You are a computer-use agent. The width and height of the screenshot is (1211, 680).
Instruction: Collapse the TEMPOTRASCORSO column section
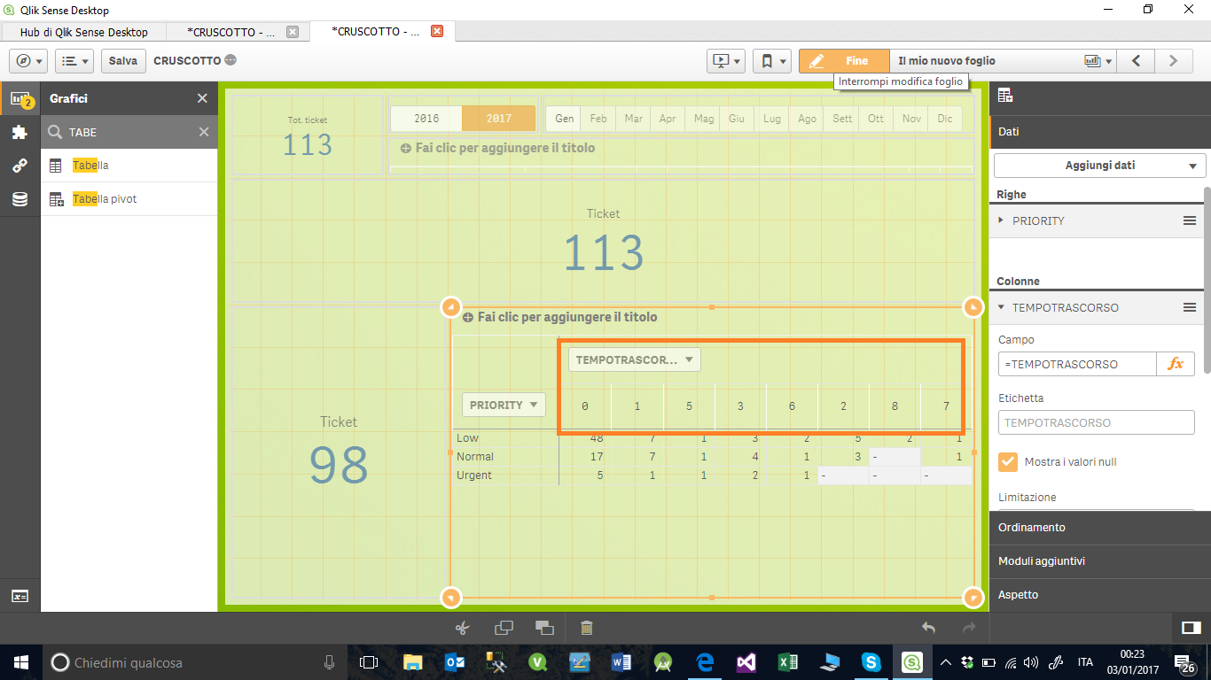(1002, 307)
